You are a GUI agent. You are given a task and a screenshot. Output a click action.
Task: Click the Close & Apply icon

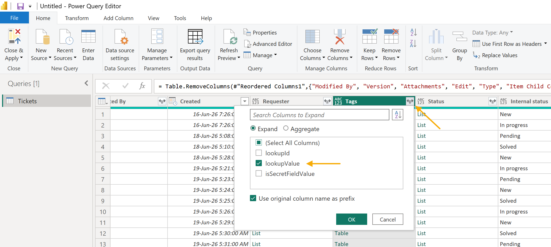point(14,37)
